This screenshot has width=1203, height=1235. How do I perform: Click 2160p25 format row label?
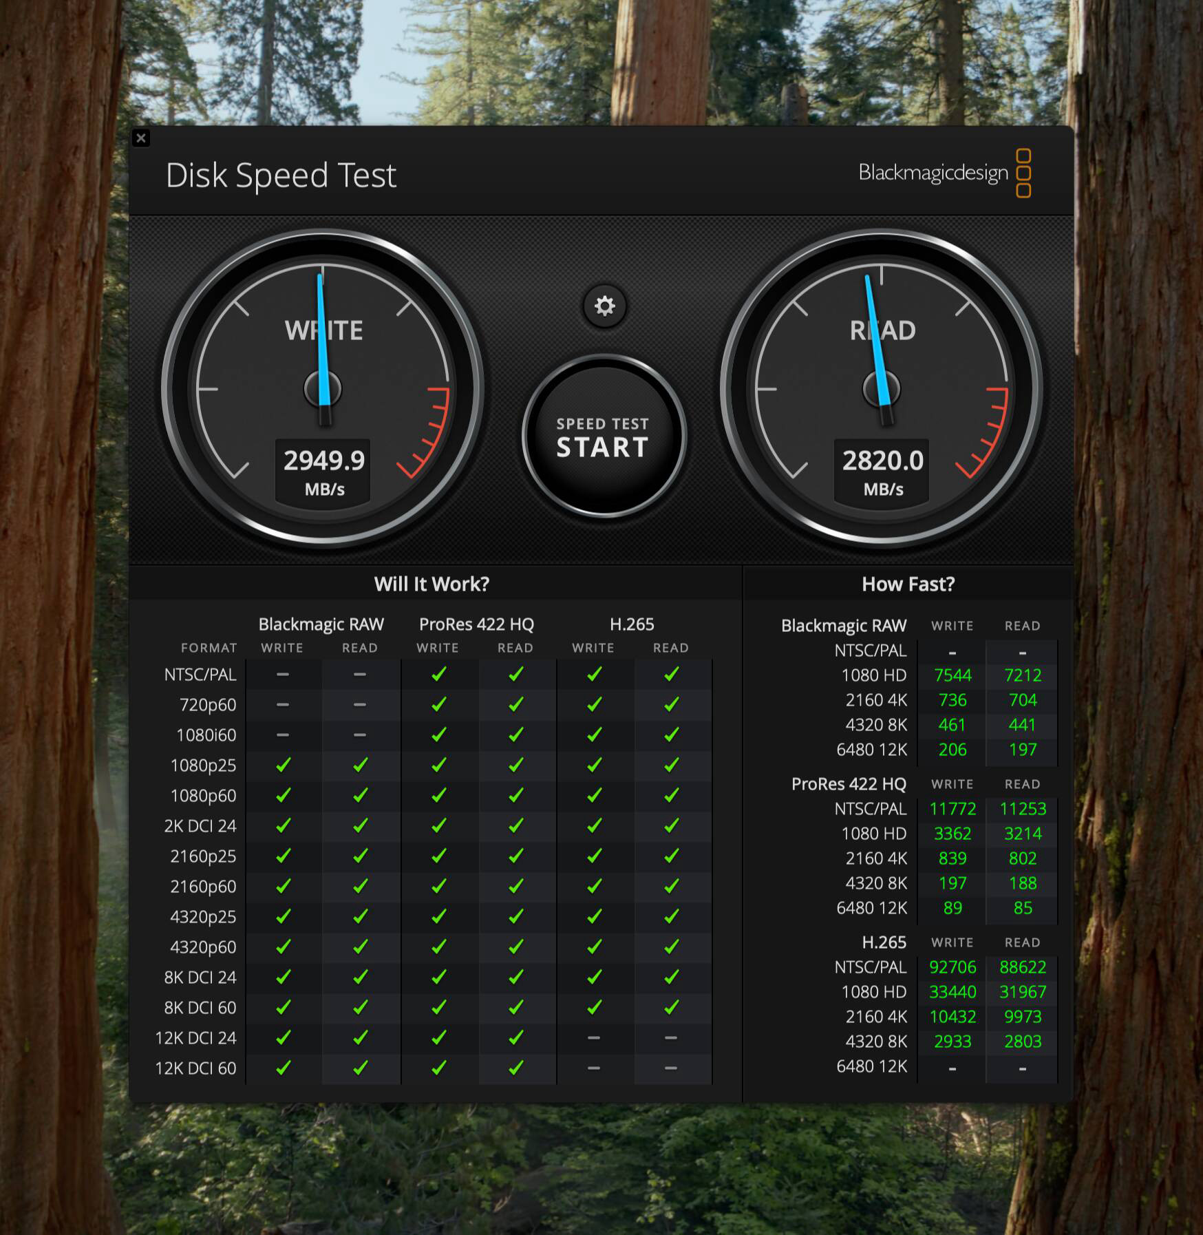(204, 856)
